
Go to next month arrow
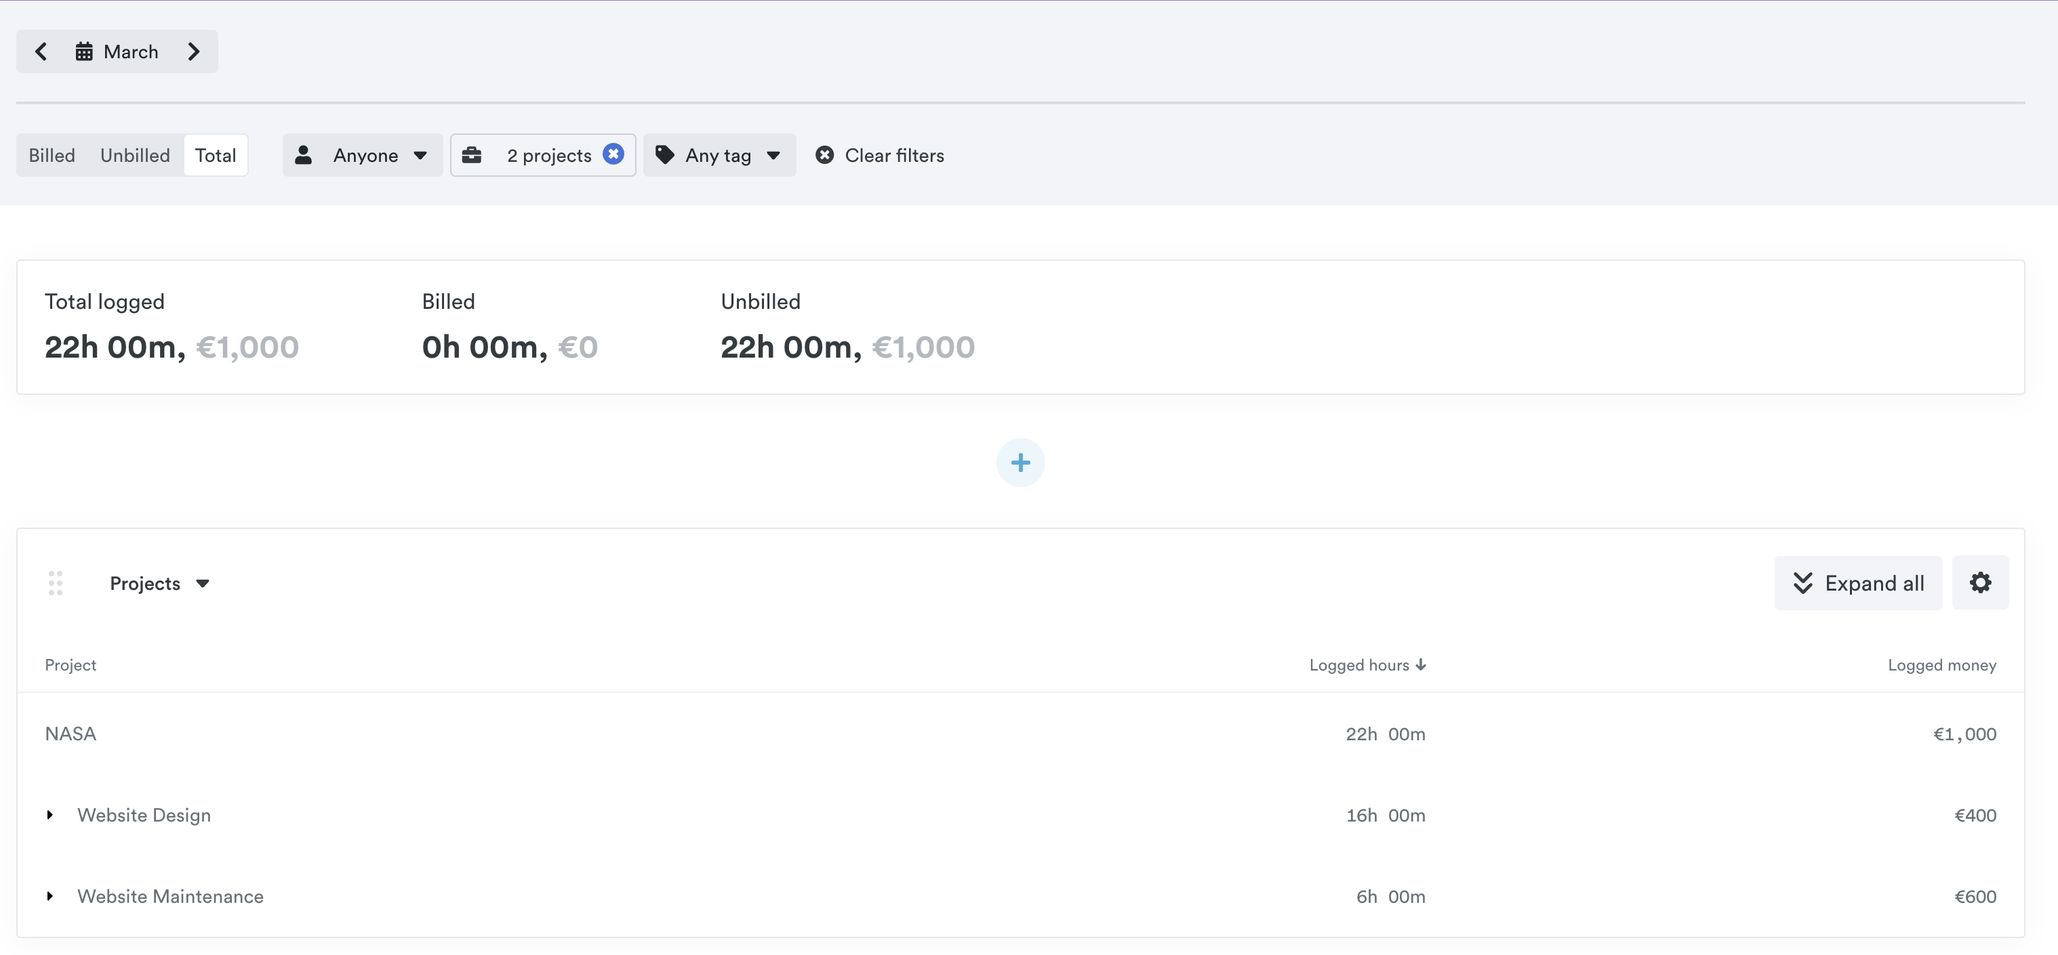coord(193,52)
